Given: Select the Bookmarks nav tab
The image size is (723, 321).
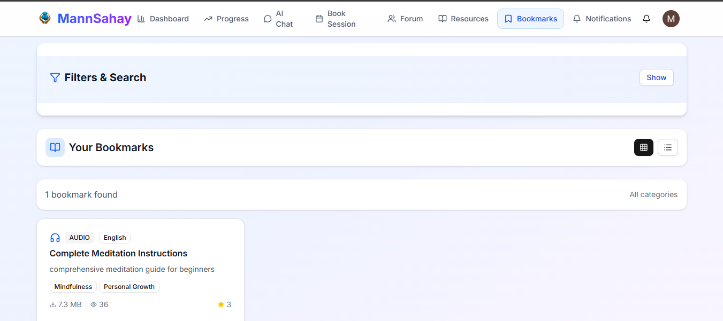Looking at the screenshot, I should pos(530,19).
